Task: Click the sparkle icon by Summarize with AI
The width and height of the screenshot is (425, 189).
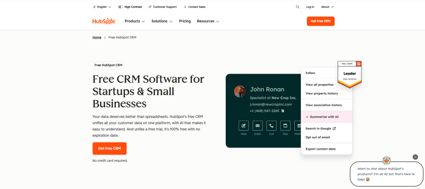Action: click(307, 117)
